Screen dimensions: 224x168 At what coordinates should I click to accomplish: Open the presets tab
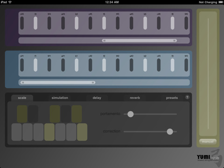(x=172, y=98)
